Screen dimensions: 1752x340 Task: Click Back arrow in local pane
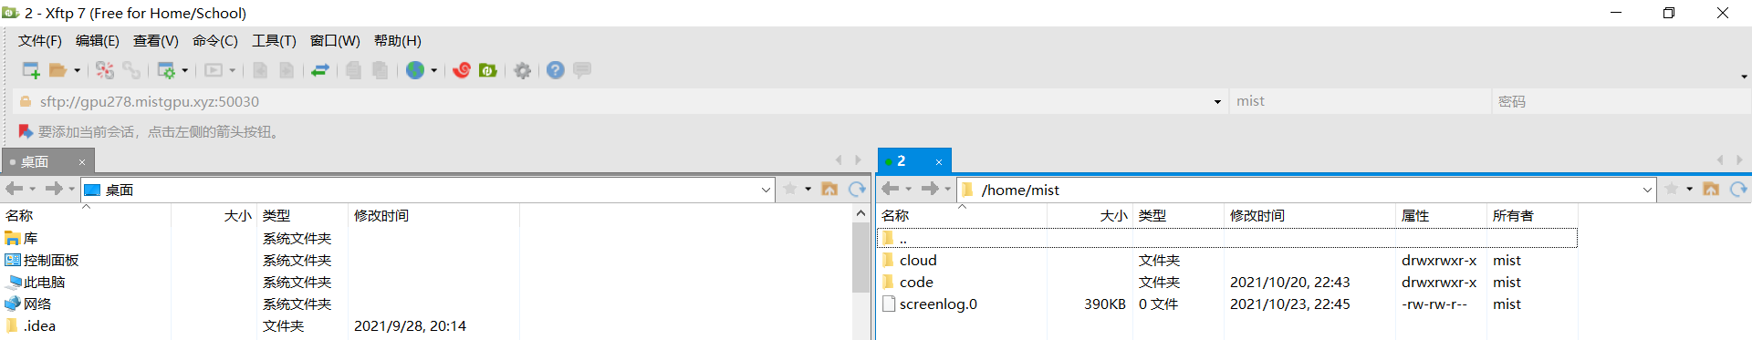pos(14,189)
